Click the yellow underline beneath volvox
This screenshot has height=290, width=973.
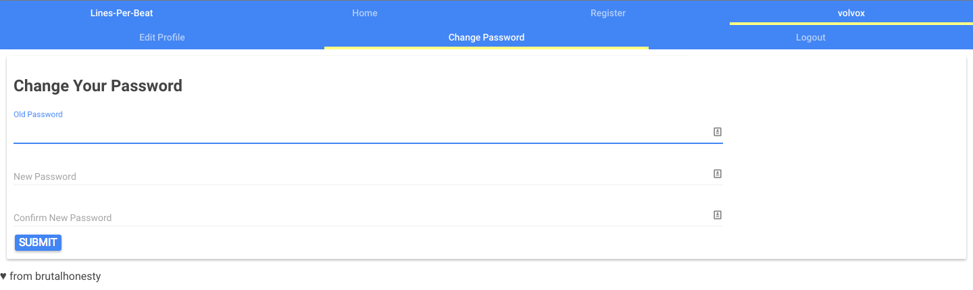[851, 24]
